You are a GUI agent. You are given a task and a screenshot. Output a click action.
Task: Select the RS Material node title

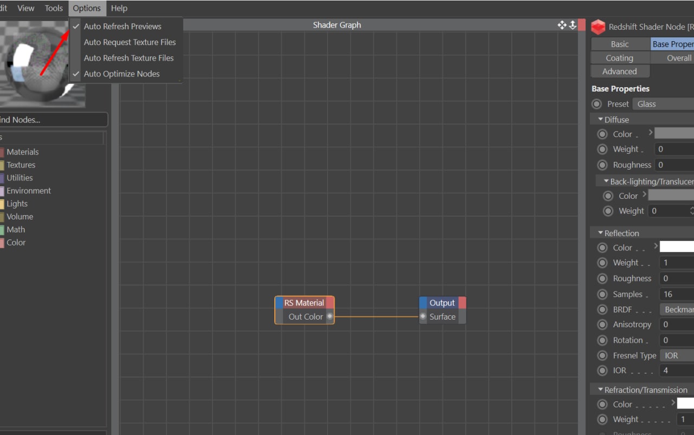click(x=304, y=303)
